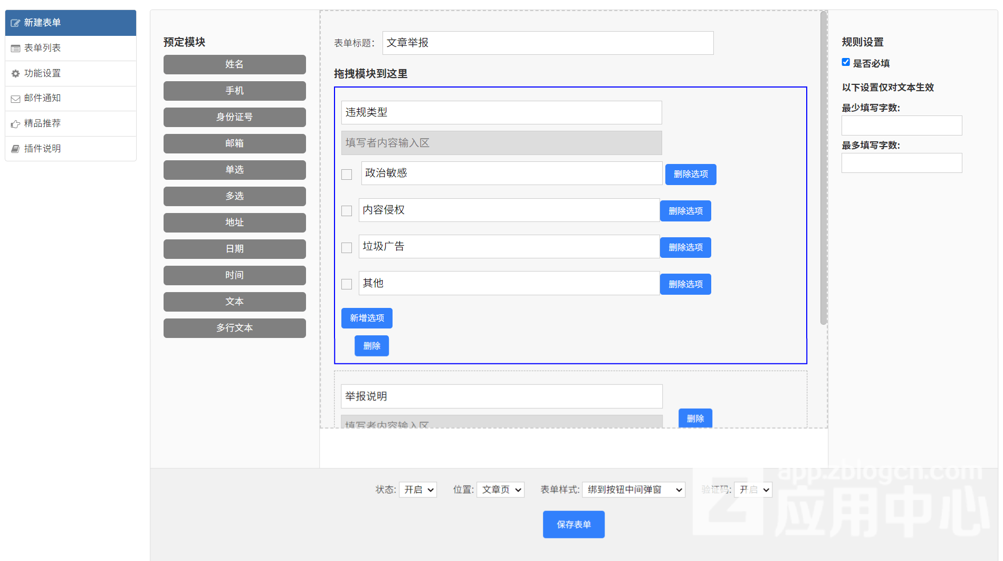The image size is (1003, 561).
Task: Click the 最少填写字数 input field
Action: pos(901,125)
